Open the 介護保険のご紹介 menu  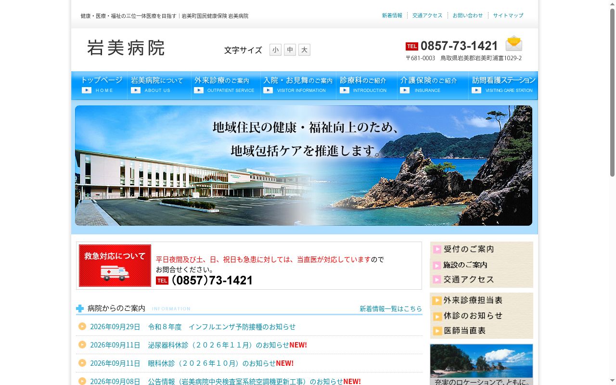tap(433, 85)
